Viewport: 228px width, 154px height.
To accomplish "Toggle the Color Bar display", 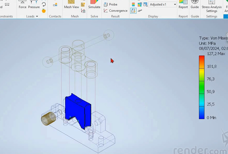I will point(134,5).
